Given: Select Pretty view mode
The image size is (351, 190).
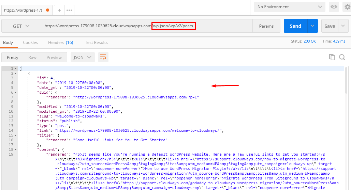Looking at the screenshot, I should click(13, 57).
